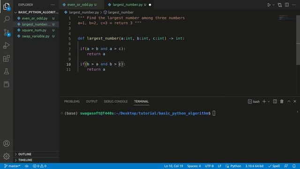This screenshot has width=300, height=169.
Task: Open the run options dropdown arrow
Action: point(273,5)
